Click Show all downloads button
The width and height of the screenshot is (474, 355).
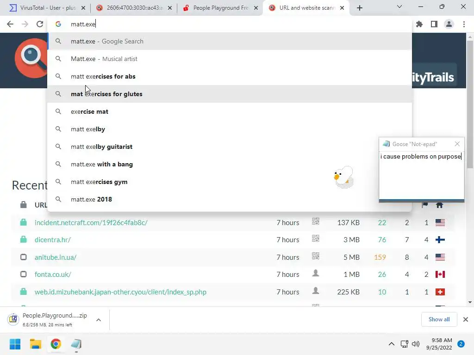(439, 319)
